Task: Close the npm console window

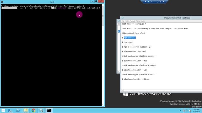Action: (x=101, y=1)
